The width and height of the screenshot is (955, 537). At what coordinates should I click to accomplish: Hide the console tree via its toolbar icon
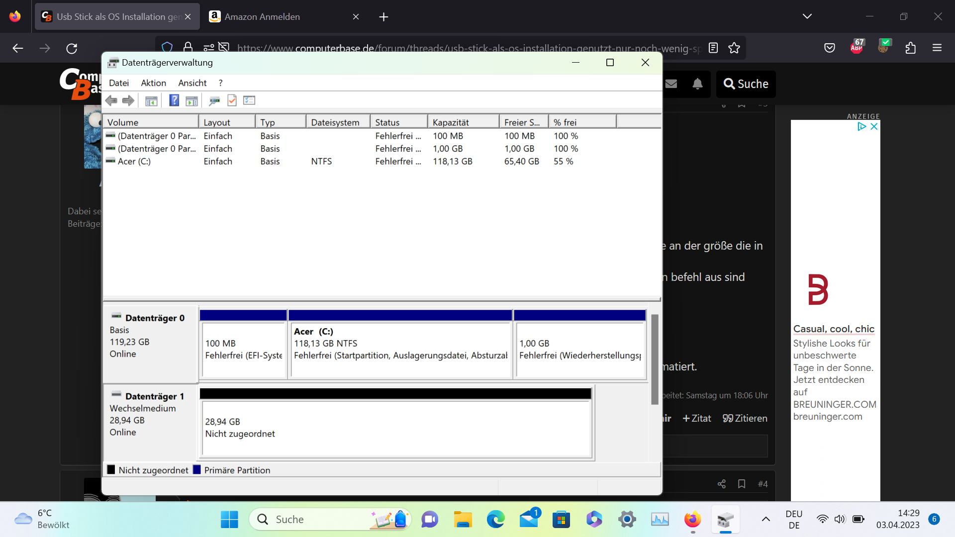click(x=151, y=100)
